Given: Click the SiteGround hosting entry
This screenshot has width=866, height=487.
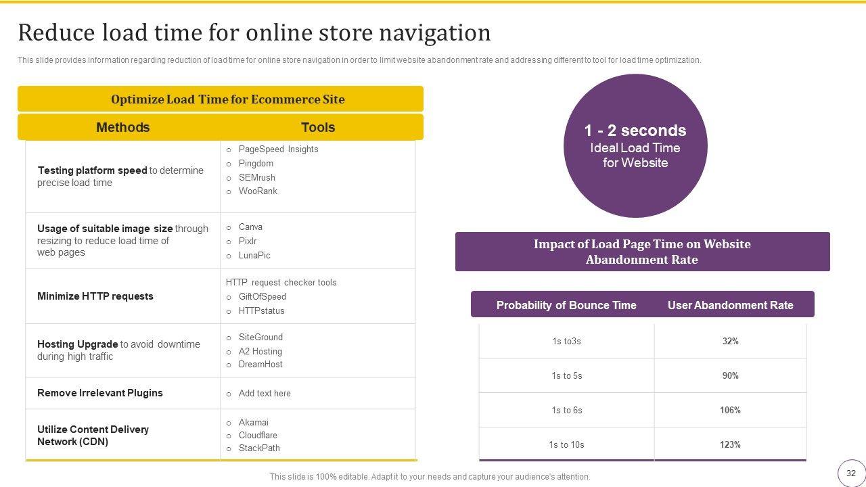Looking at the screenshot, I should tap(260, 338).
